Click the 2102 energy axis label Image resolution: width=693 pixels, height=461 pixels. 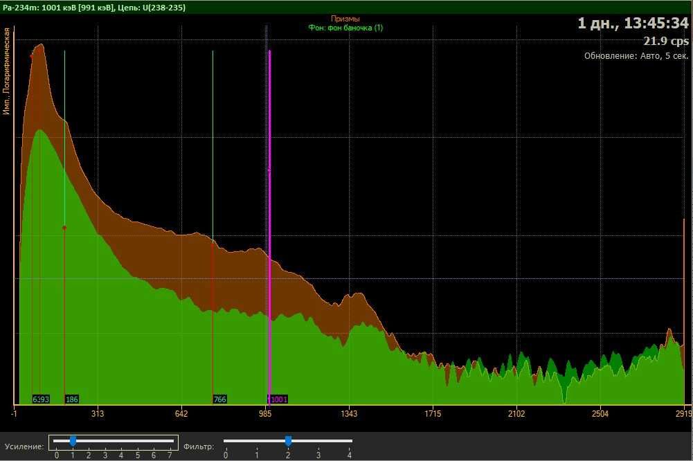click(516, 414)
